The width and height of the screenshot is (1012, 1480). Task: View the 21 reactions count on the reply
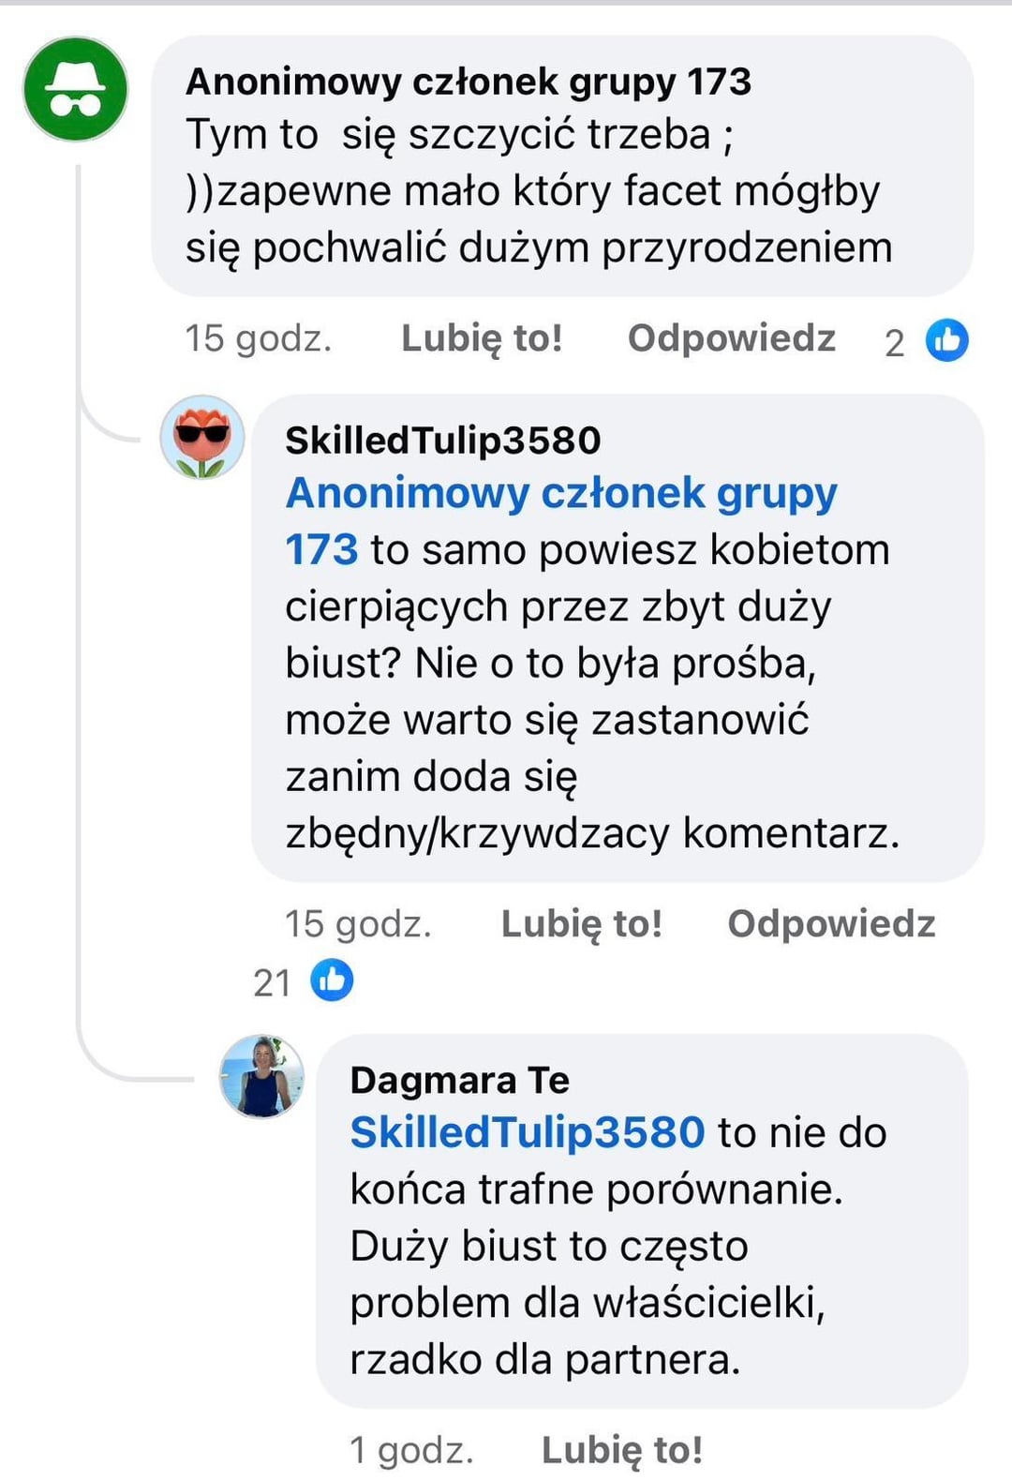[272, 982]
